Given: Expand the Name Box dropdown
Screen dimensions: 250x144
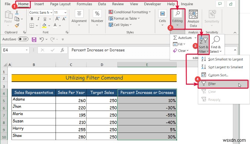Looking at the screenshot, I should pyautogui.click(x=27, y=50).
